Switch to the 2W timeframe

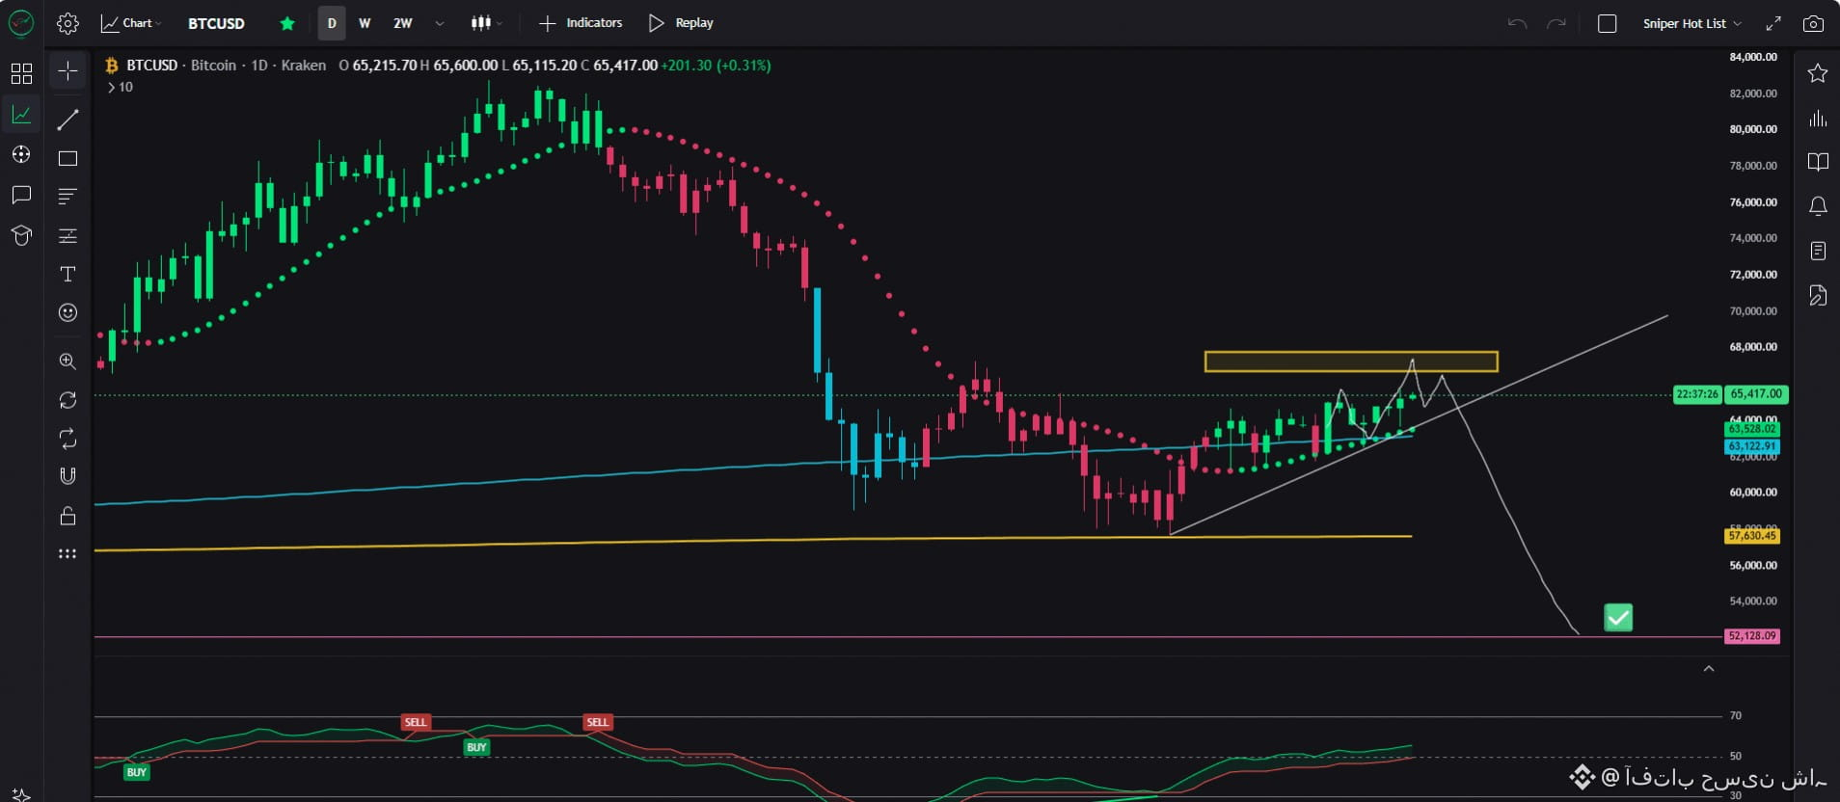(403, 23)
